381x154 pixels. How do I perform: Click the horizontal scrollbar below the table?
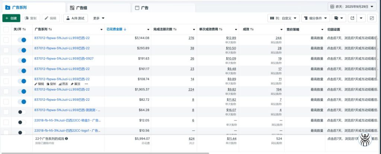pos(105,153)
